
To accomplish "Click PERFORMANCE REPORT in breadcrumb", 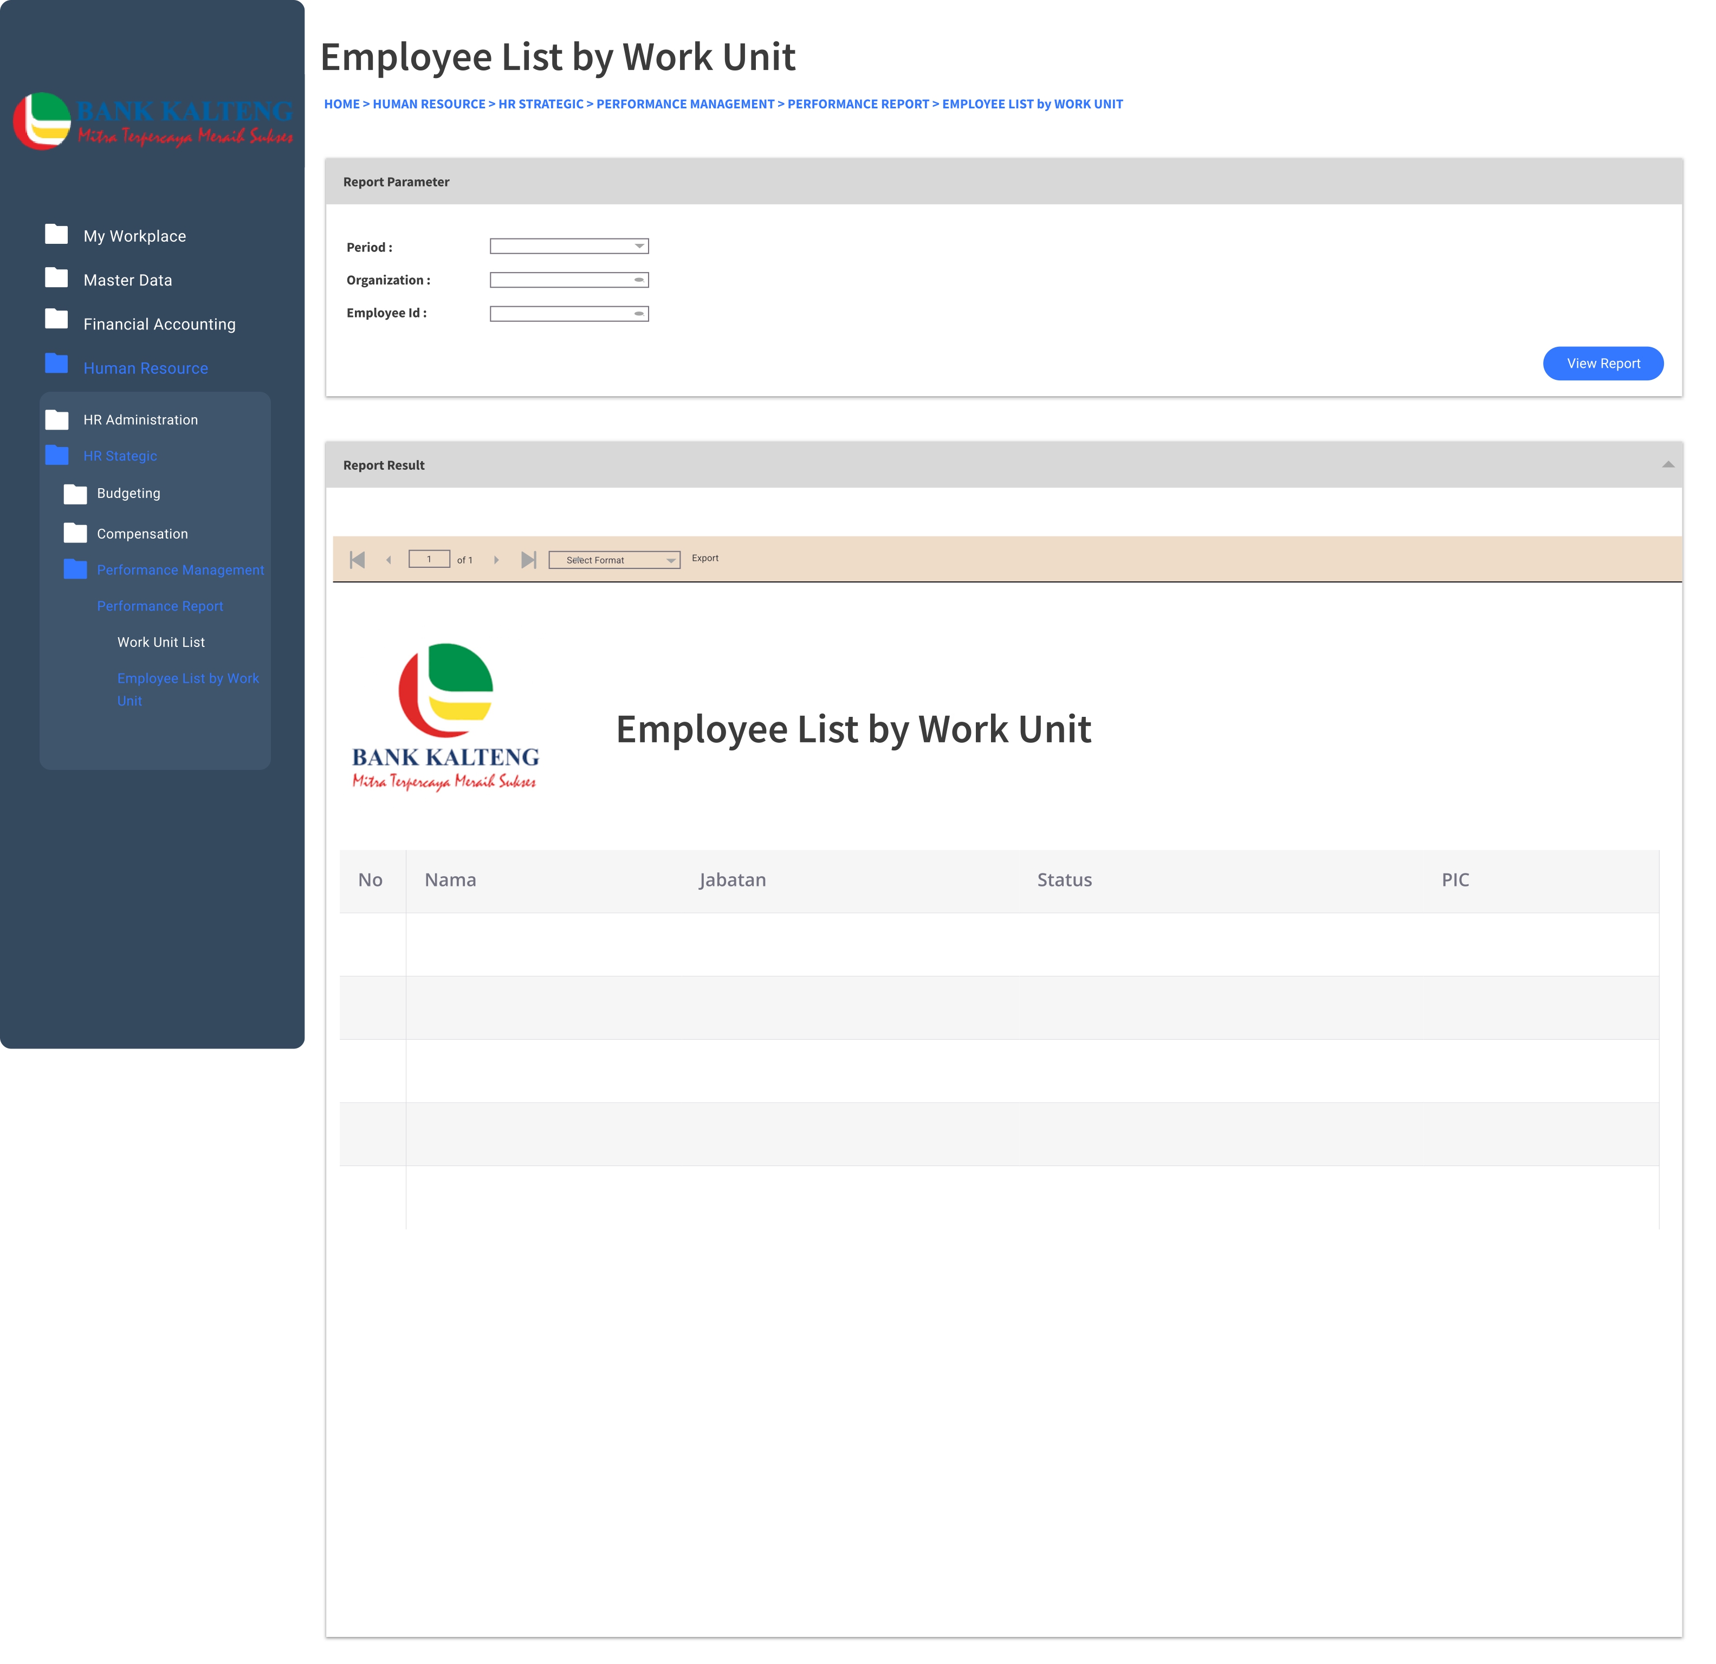I will 858,104.
